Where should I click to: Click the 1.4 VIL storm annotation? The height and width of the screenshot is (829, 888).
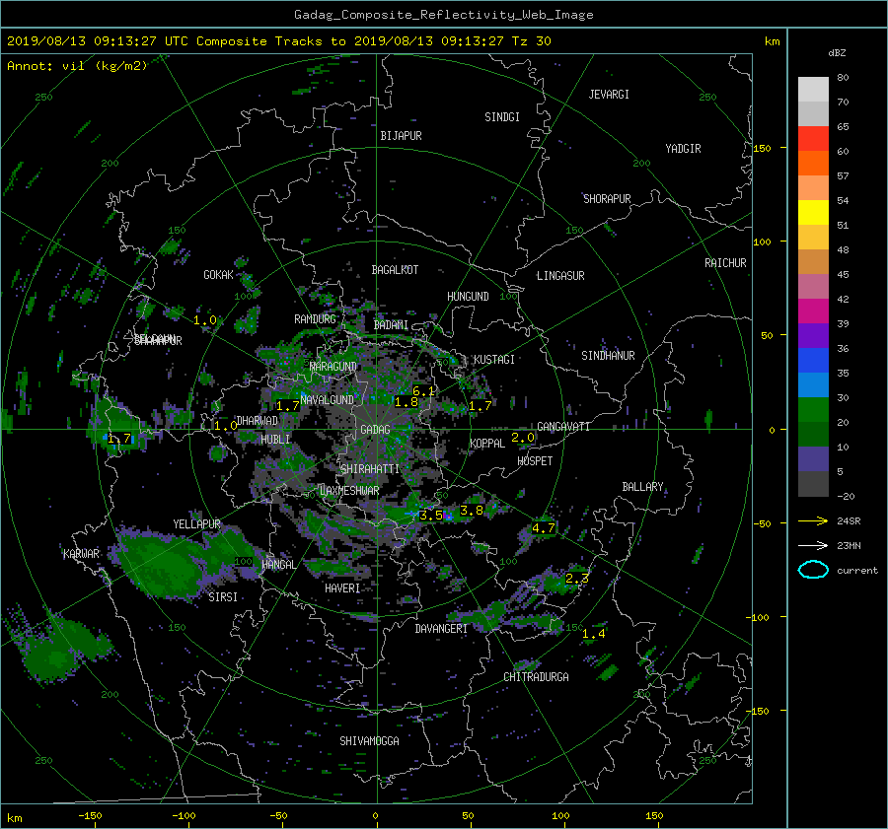coord(594,634)
